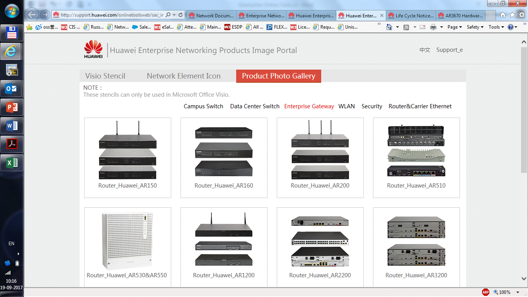
Task: Open the CIS favorites bar bookmark
Action: (x=71, y=27)
